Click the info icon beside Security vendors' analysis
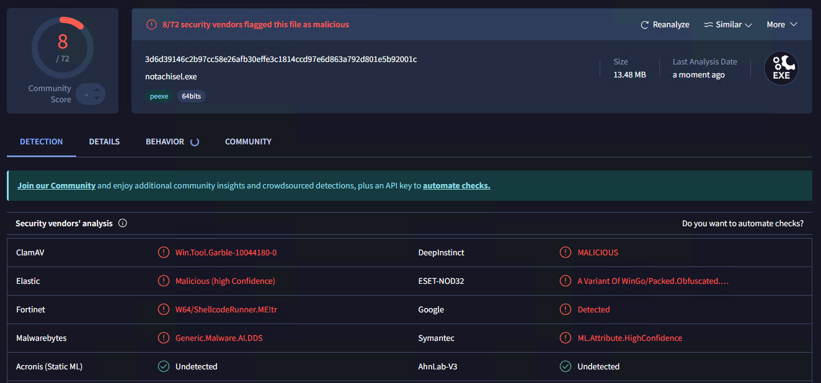This screenshot has width=821, height=383. coord(123,223)
